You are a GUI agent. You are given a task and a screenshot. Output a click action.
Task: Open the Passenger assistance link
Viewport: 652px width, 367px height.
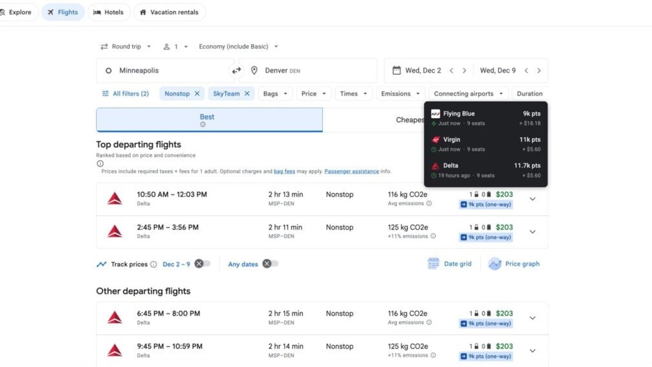(x=352, y=171)
